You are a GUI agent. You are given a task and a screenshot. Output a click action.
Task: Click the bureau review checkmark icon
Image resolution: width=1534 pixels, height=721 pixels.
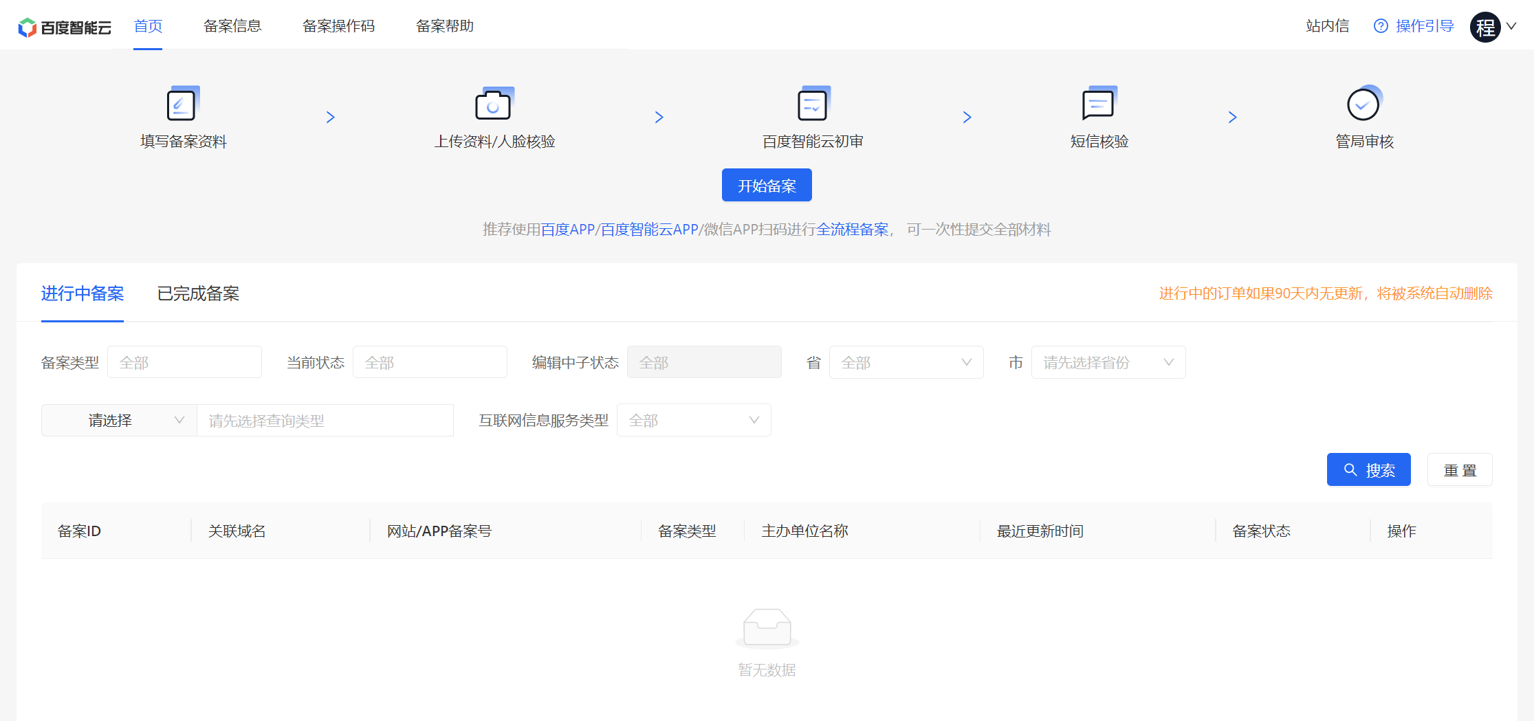1363,104
